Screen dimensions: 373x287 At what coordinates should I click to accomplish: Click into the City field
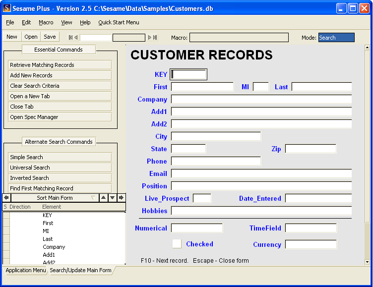[216, 136]
